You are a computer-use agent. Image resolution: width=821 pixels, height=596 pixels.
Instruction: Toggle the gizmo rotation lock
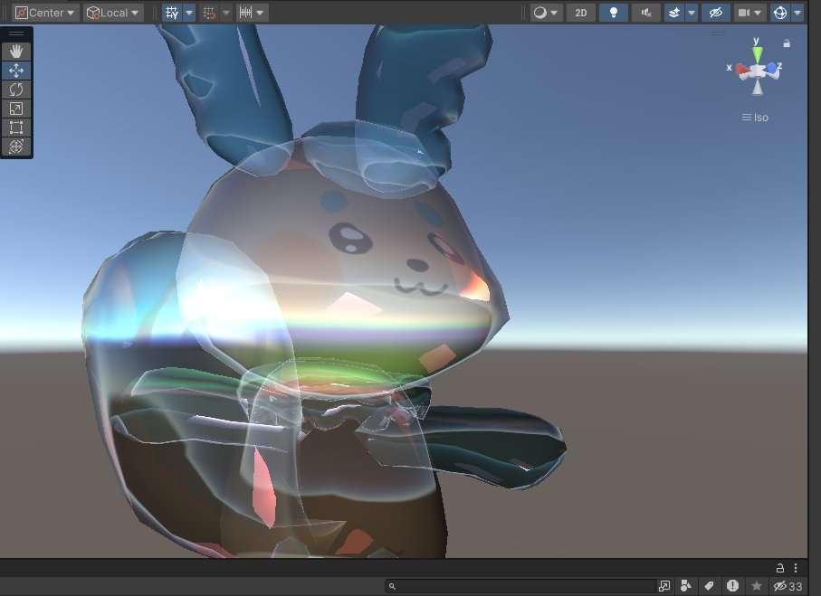pos(787,43)
